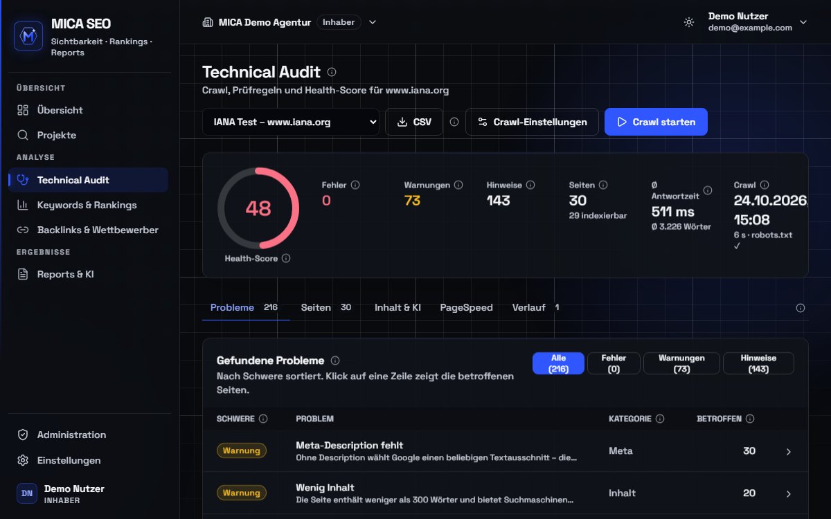The height and width of the screenshot is (519, 831).
Task: Expand the Meta-Description fehlt row chevron
Action: click(x=788, y=451)
